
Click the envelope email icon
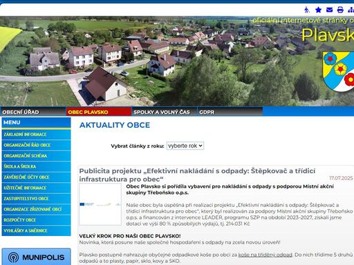click(329, 10)
